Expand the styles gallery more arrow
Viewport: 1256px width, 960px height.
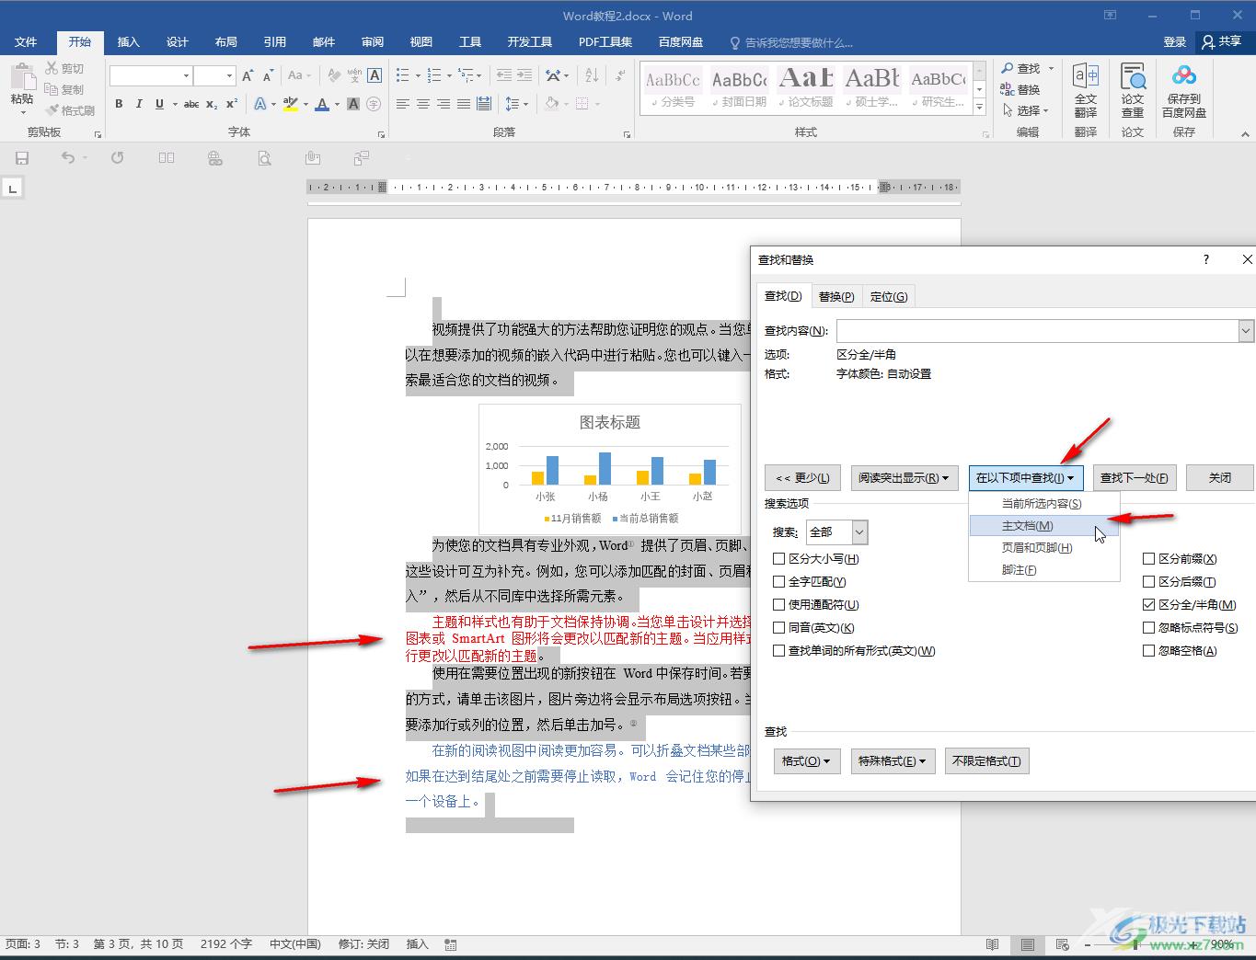tap(980, 109)
